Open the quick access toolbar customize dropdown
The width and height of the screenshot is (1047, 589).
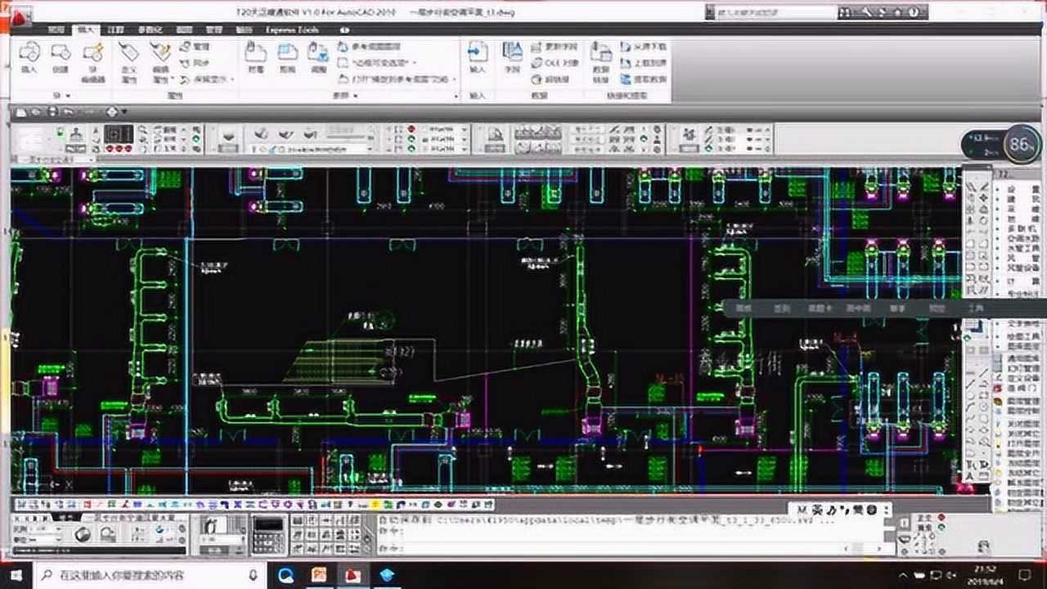coord(123,112)
